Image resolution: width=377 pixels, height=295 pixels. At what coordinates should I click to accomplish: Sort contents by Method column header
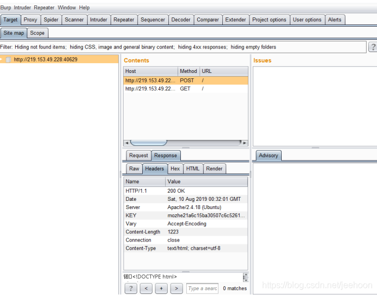[188, 71]
